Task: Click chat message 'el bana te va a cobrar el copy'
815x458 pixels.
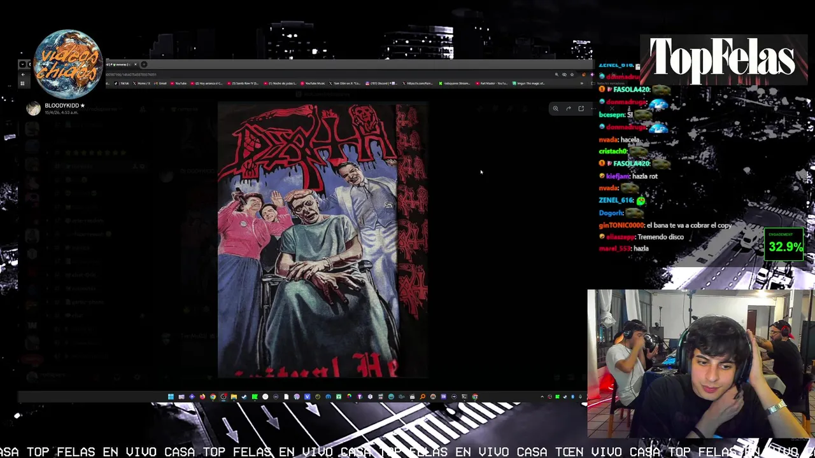Action: click(689, 225)
